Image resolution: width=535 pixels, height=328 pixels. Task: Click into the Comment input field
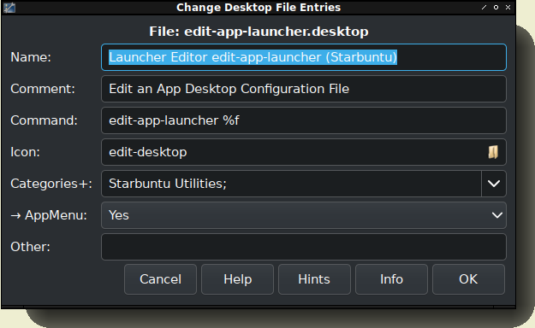click(x=304, y=89)
